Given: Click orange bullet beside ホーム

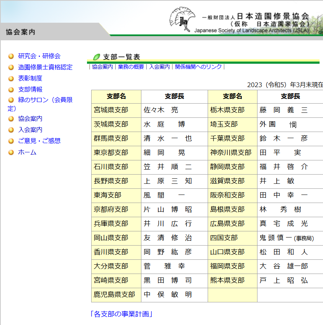Looking at the screenshot, I should coord(11,152).
